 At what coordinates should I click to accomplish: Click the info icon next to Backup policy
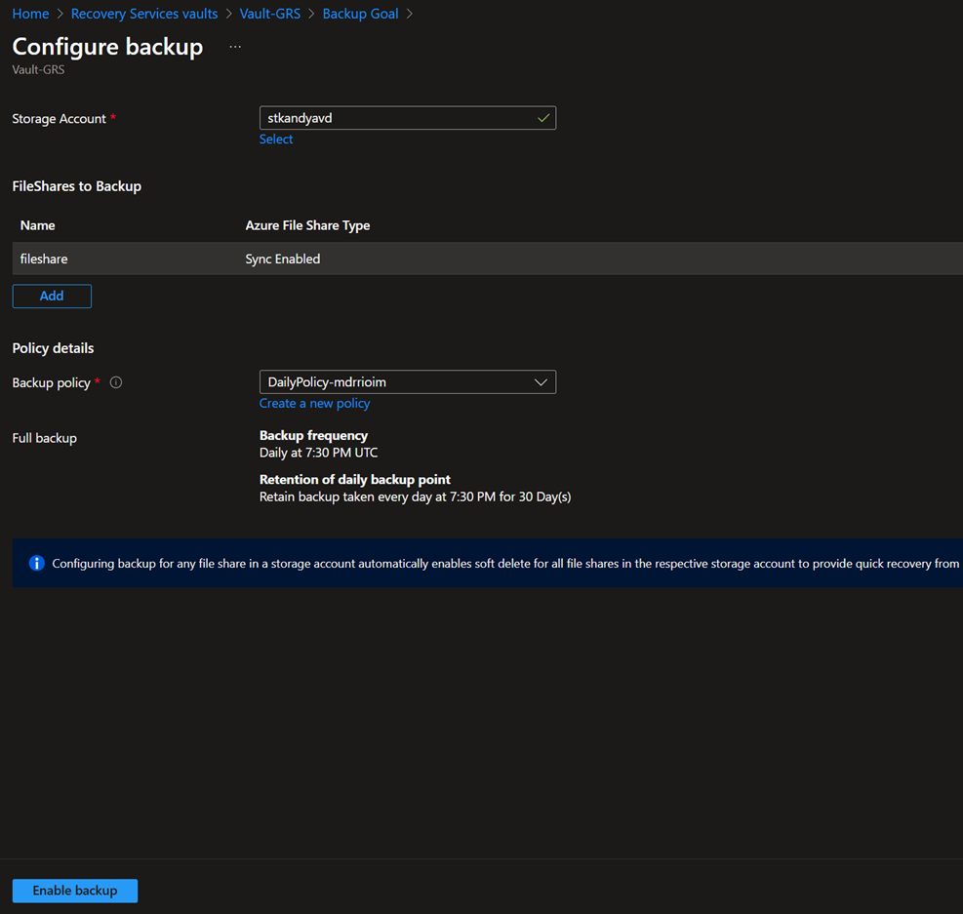(x=116, y=382)
